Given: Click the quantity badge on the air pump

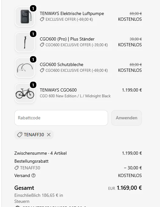Looking at the screenshot, I should point(33,8).
